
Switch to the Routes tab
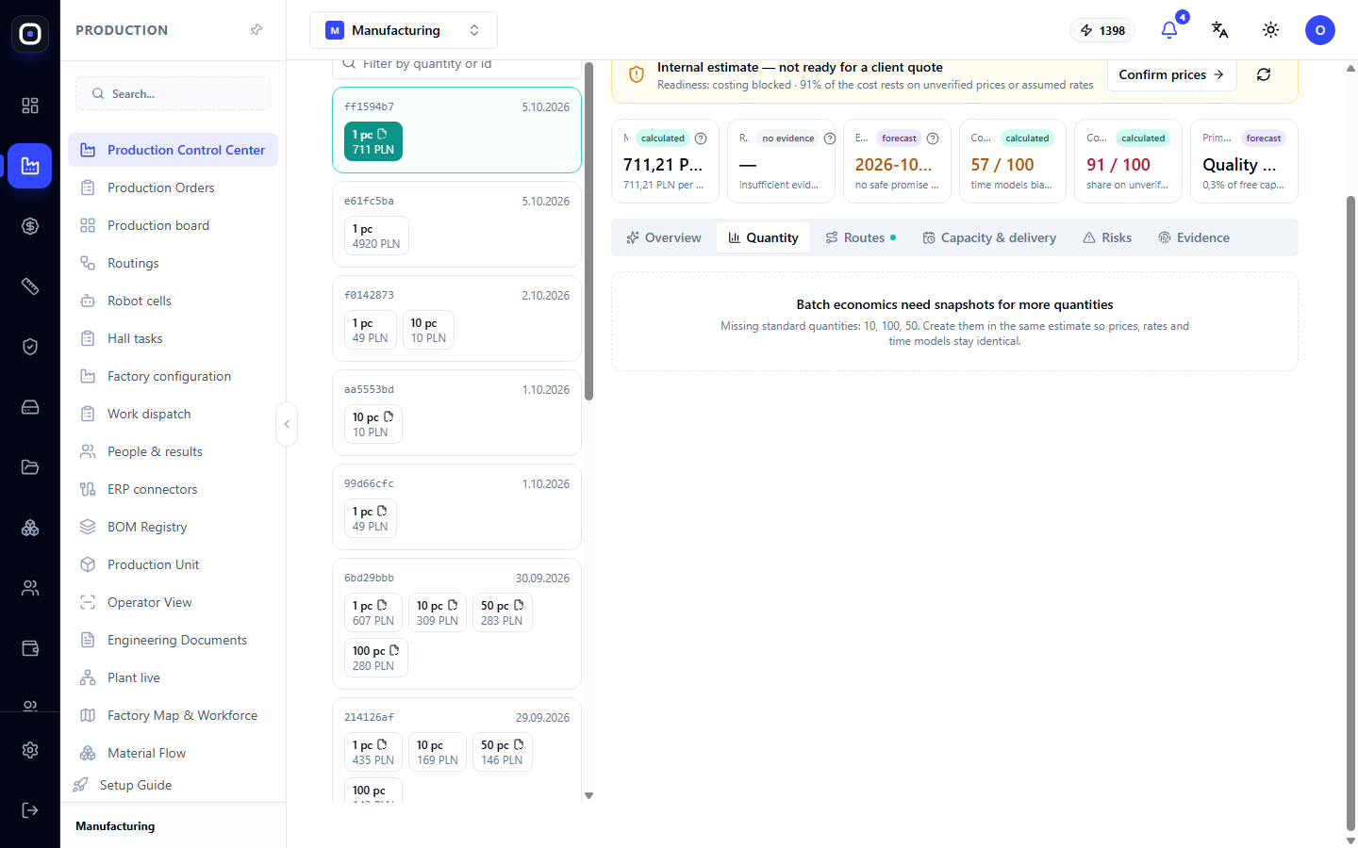861,237
